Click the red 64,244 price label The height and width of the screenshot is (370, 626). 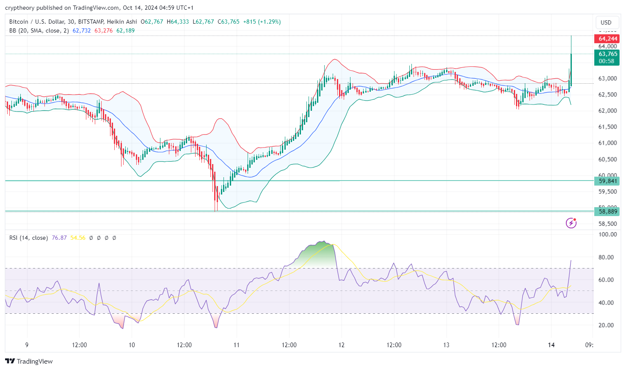(607, 38)
